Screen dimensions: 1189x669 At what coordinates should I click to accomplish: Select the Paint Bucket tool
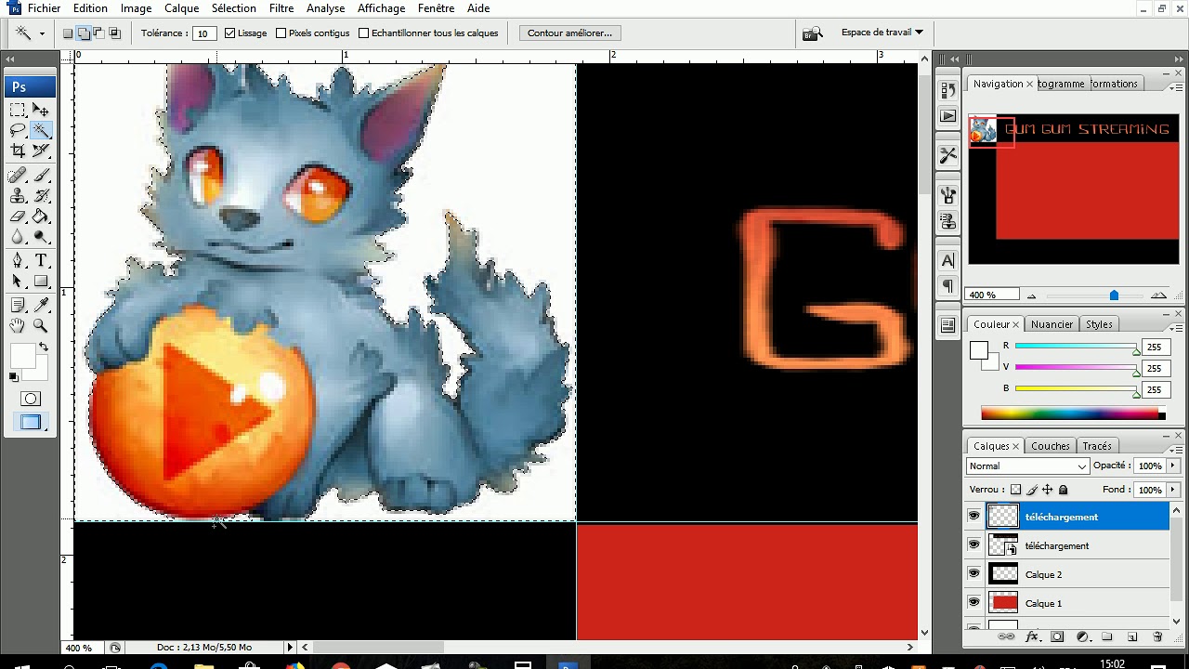click(41, 216)
